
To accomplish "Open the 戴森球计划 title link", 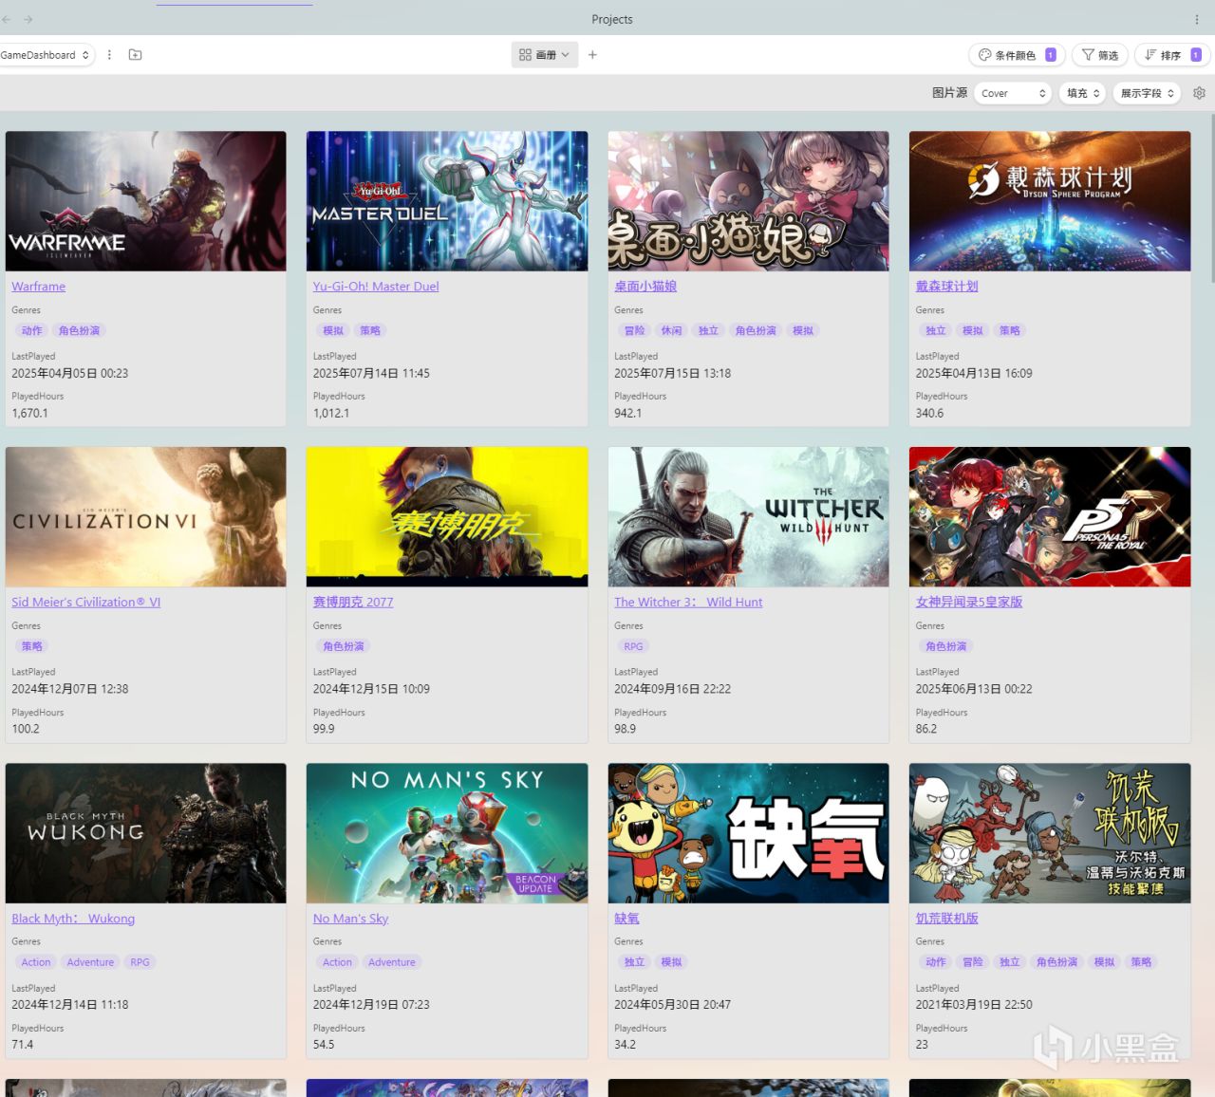I will click(946, 287).
